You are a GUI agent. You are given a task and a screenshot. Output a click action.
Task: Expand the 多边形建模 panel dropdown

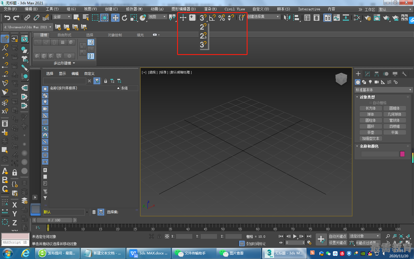point(64,63)
